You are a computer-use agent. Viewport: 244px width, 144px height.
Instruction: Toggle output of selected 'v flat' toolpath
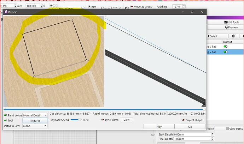click(226, 52)
